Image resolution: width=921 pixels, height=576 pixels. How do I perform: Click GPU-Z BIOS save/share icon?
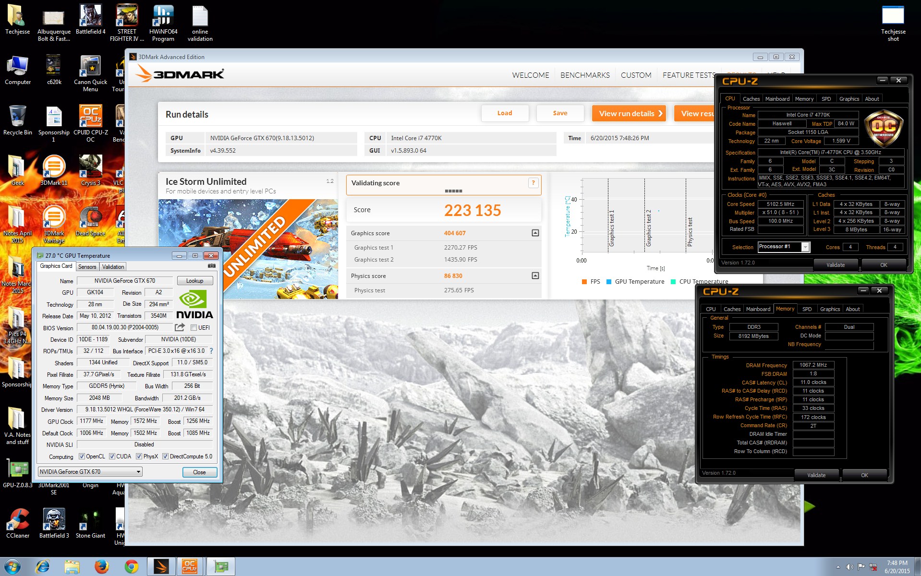click(x=180, y=327)
